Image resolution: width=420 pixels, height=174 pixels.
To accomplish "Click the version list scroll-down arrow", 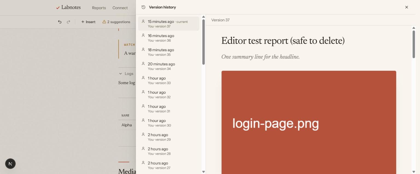I will pos(203,172).
